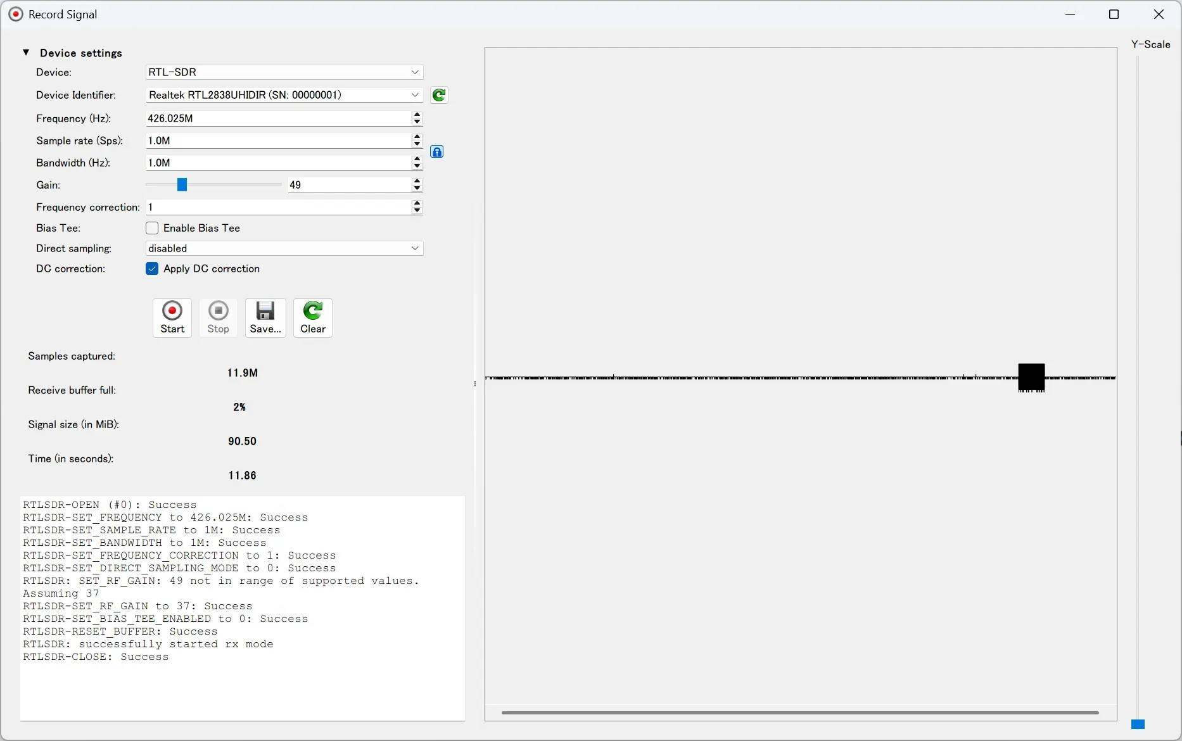Click the Y-Scale slider handle

[1138, 724]
